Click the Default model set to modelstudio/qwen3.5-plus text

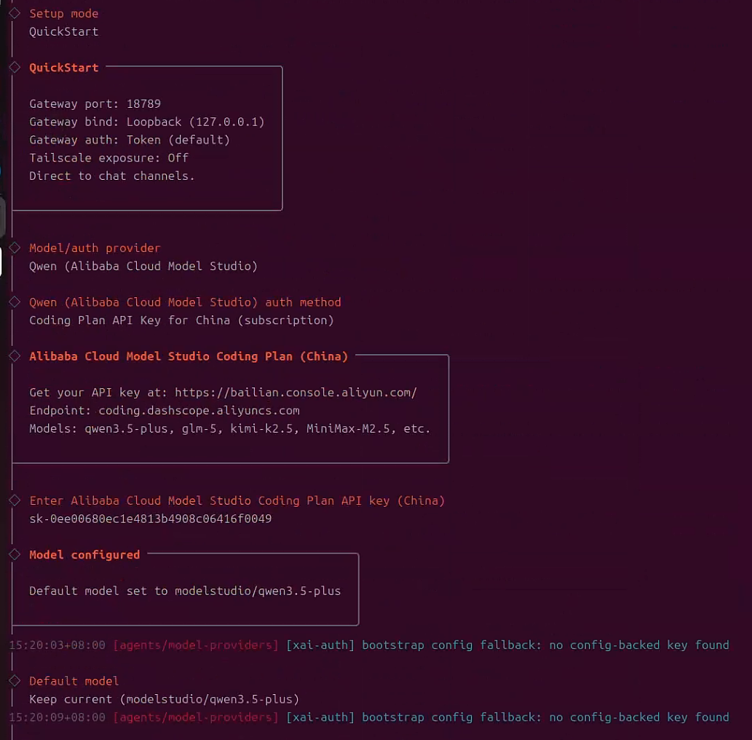185,591
